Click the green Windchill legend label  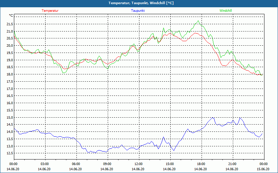click(x=226, y=11)
